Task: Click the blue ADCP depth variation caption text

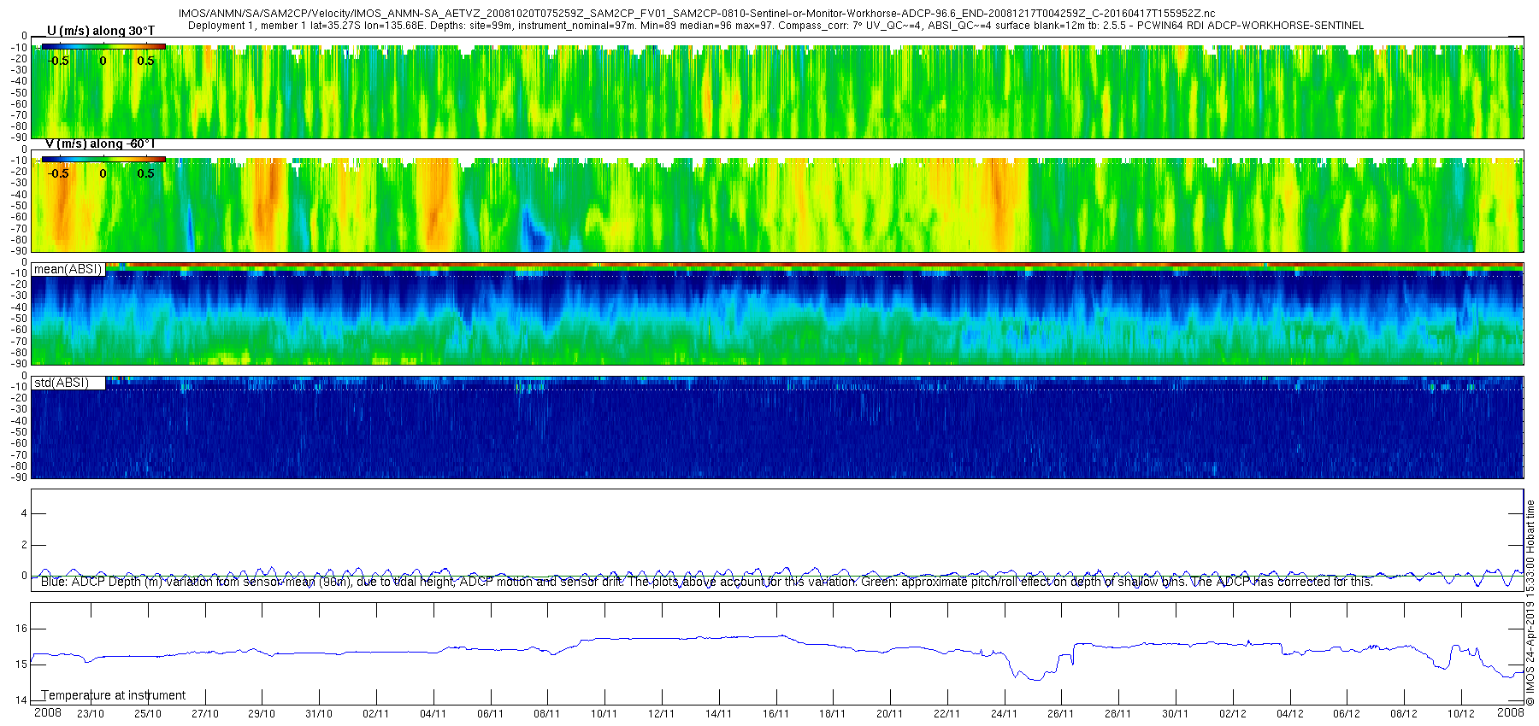Action: 707,582
